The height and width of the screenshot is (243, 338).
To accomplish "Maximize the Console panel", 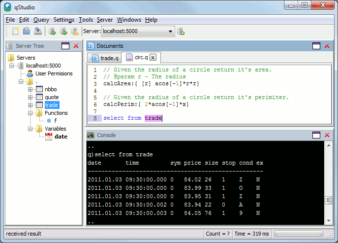I will pyautogui.click(x=316, y=135).
